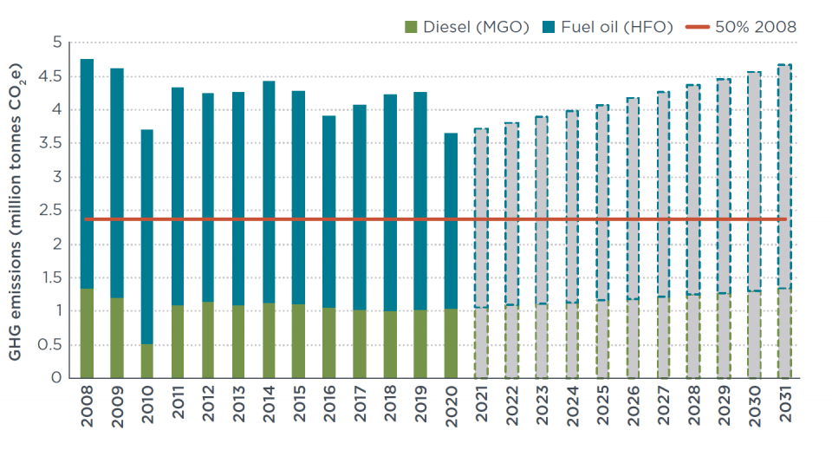This screenshot has width=832, height=450.
Task: Select the green diesel segment for 2012
Action: 208,340
